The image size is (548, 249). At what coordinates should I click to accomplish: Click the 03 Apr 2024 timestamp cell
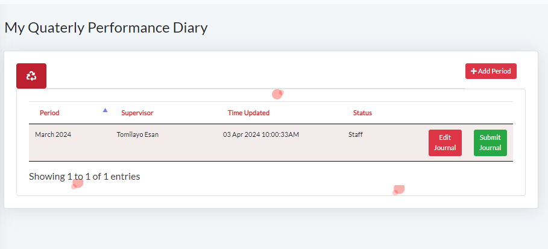click(x=261, y=134)
